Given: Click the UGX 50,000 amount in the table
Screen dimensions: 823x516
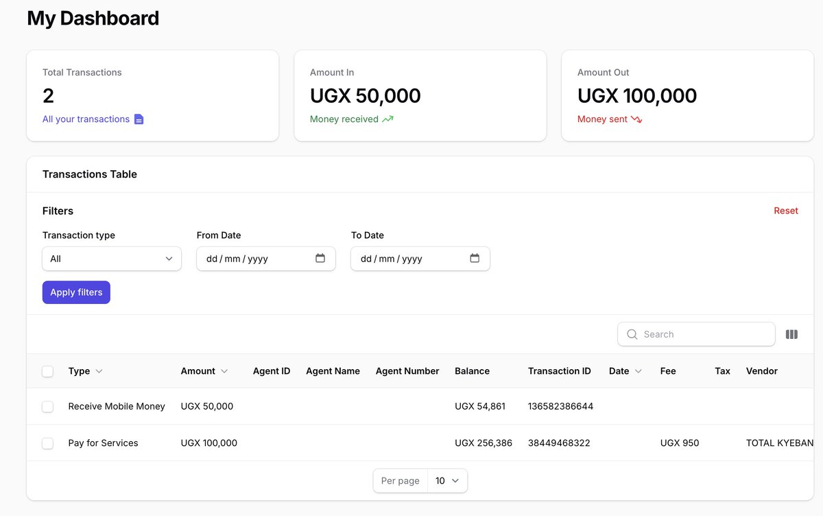Looking at the screenshot, I should [x=207, y=407].
